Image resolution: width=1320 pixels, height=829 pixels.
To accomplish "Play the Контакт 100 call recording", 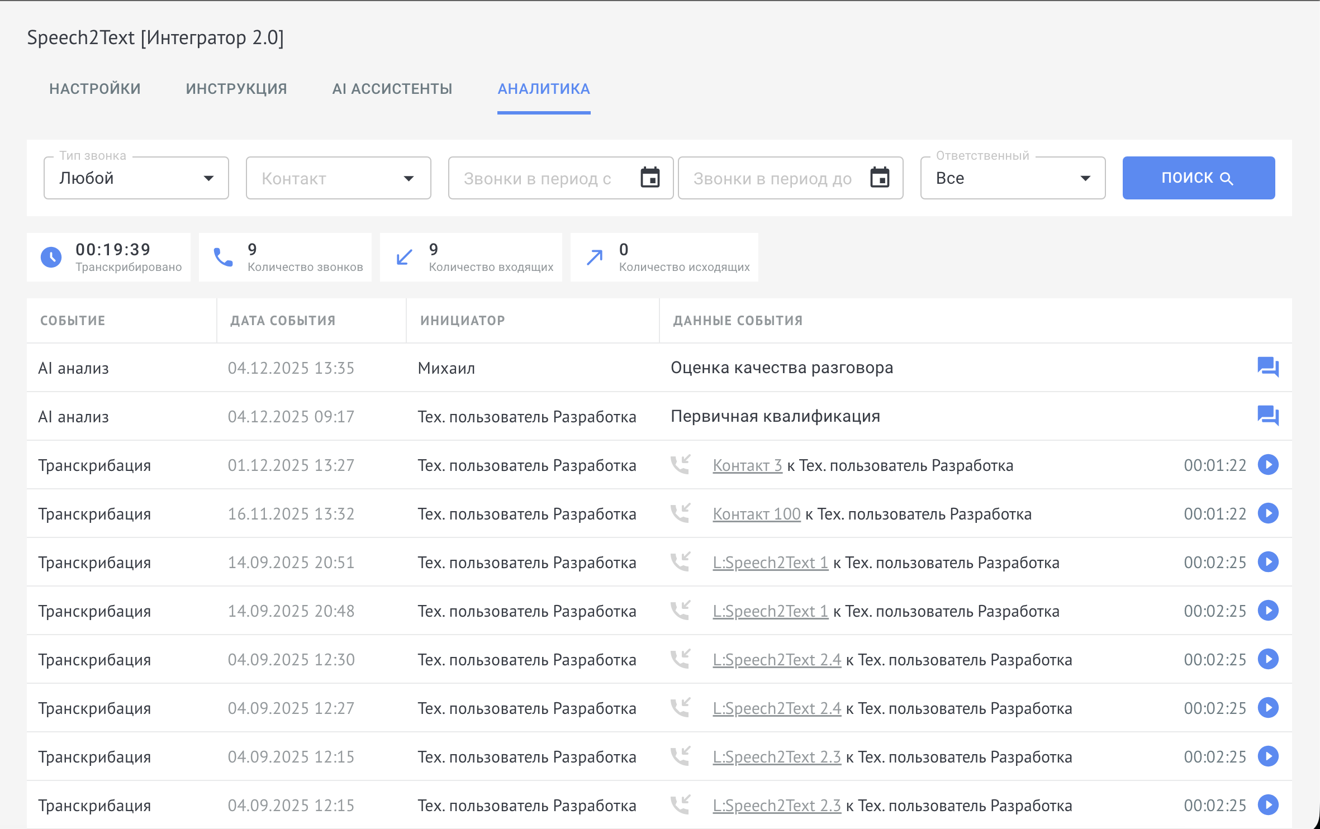I will point(1268,513).
